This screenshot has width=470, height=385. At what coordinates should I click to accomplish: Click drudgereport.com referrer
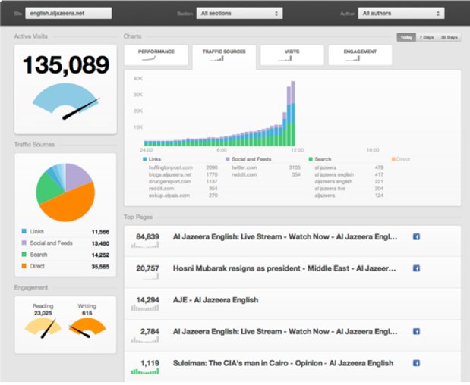click(169, 182)
